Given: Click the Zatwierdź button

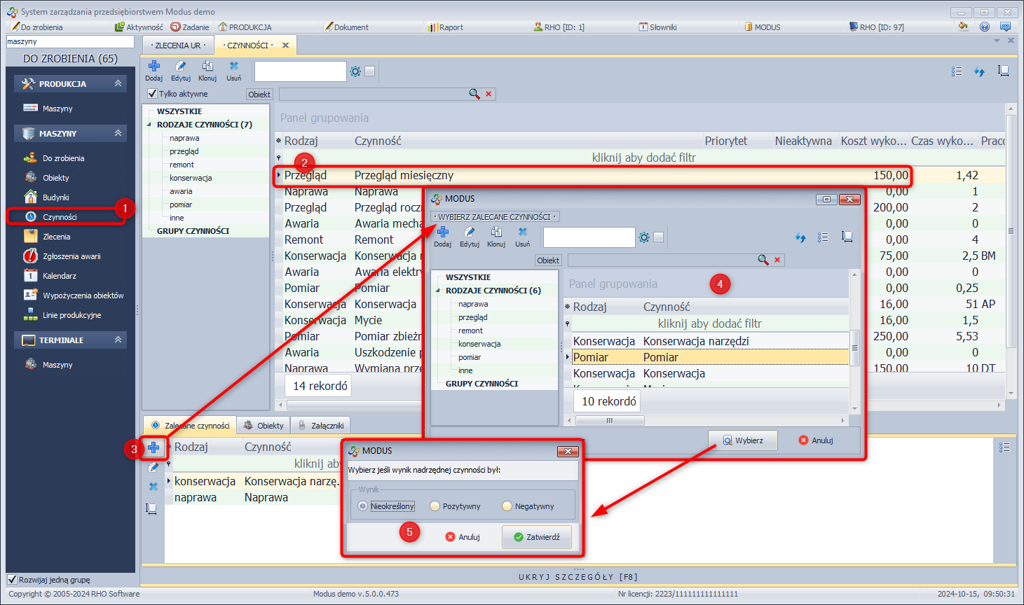Looking at the screenshot, I should 537,537.
